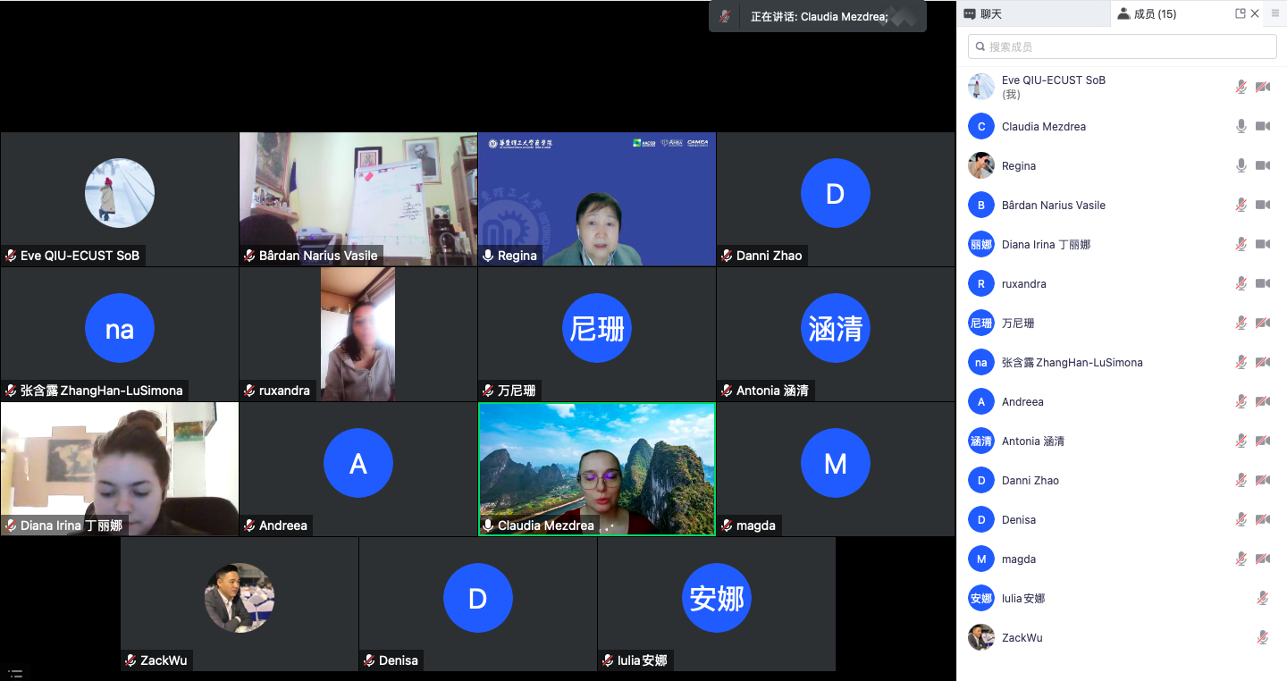Toggle Eve QIU-ECUST SoB's disabled camera in list
The image size is (1287, 681).
tap(1263, 87)
